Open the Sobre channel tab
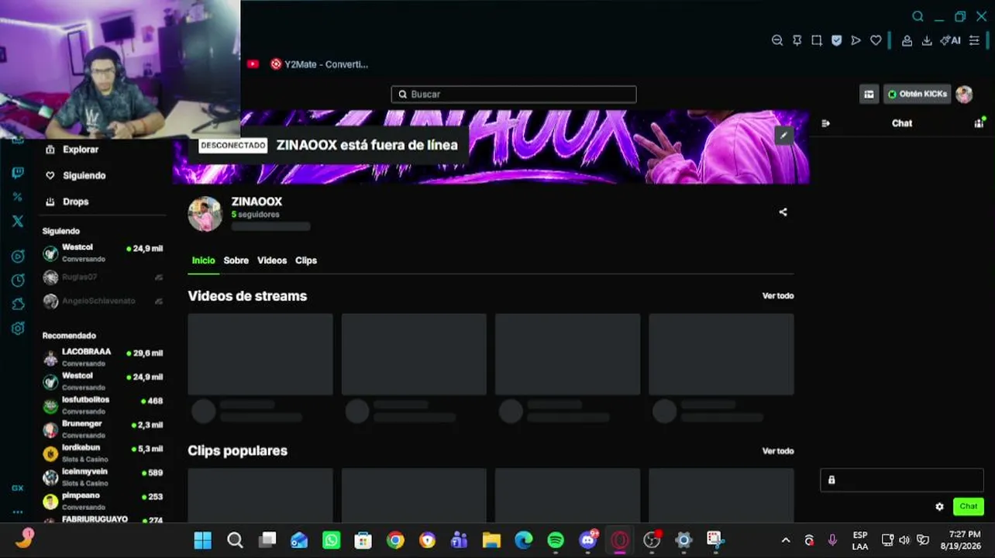Screen dimensions: 995x558 [x=236, y=260]
